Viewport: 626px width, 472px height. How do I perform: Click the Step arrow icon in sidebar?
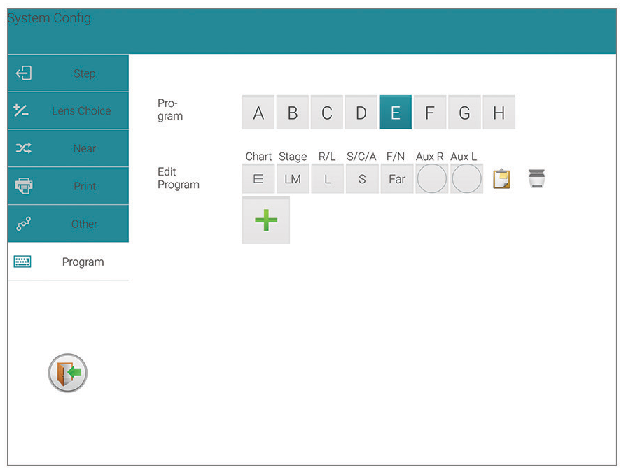(24, 73)
